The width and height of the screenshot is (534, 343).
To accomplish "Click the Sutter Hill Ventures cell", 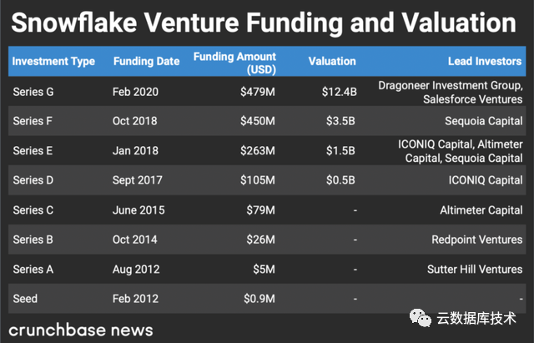I will coord(476,270).
